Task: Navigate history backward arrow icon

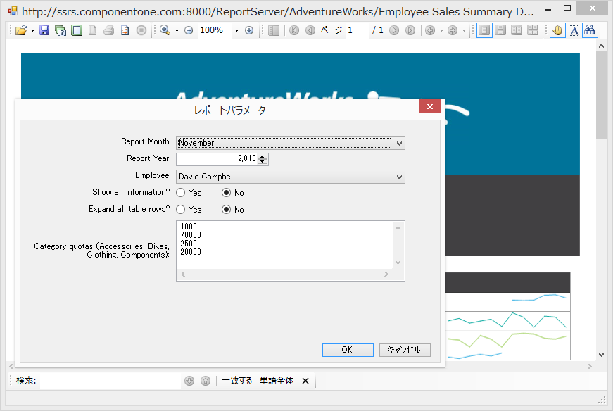Action: click(x=430, y=30)
